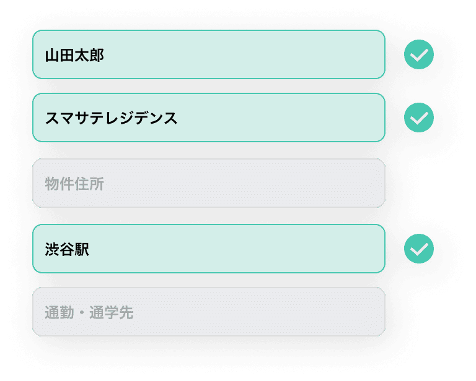Activate the gray commute destination text box
476x381 pixels.
tap(209, 312)
